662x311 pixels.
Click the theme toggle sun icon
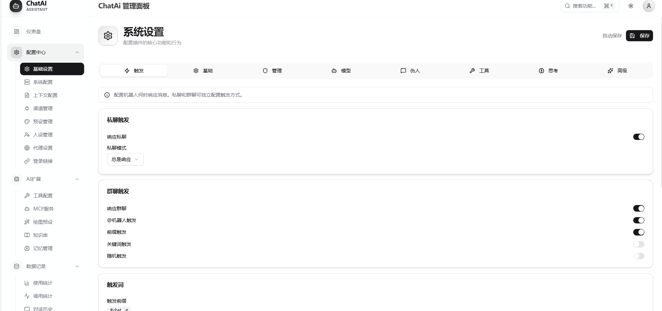pos(630,6)
